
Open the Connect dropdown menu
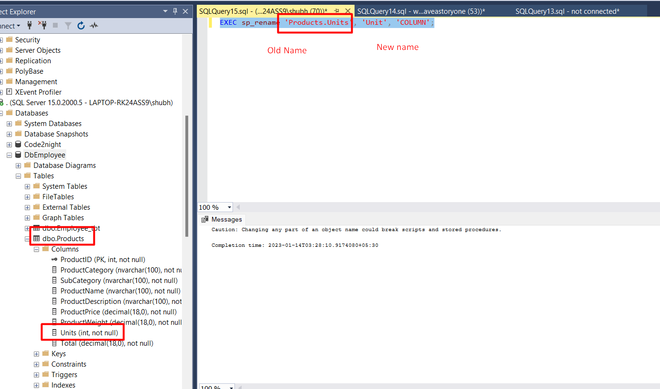click(10, 26)
